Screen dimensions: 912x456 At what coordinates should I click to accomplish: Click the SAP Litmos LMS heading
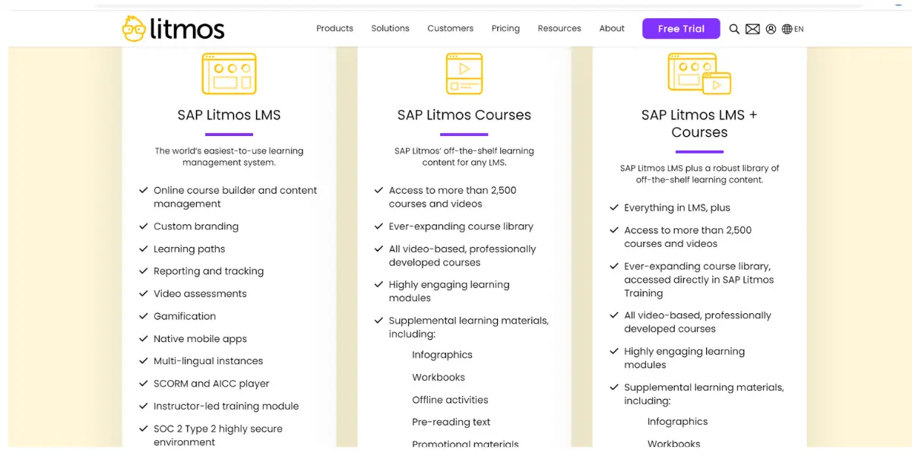pyautogui.click(x=229, y=116)
